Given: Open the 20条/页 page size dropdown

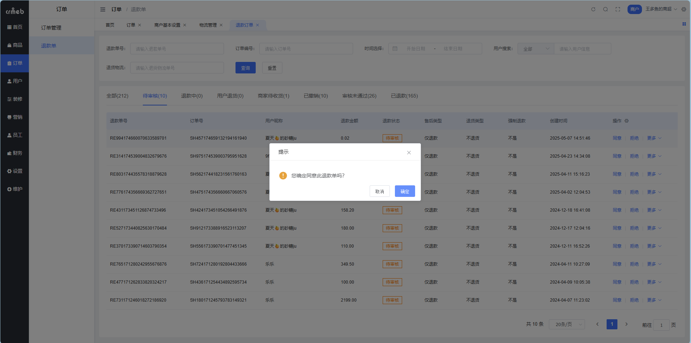Looking at the screenshot, I should [x=567, y=324].
